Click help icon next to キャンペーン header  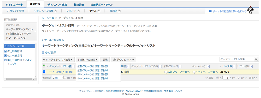[208, 67]
